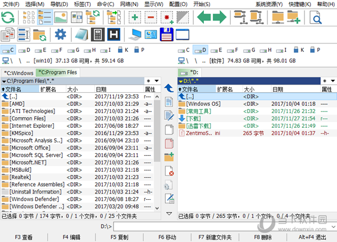Click the F5 复制 button
Viewport: 337px width, 242px height.
tap(120, 237)
